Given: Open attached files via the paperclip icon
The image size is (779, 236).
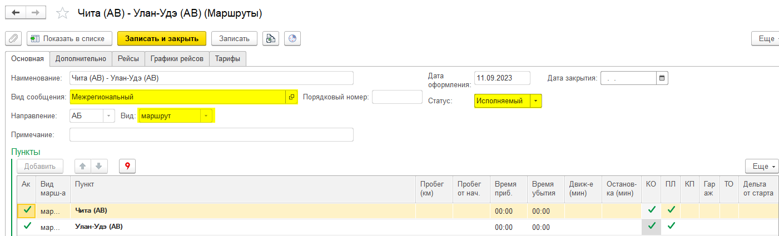Looking at the screenshot, I should point(13,38).
